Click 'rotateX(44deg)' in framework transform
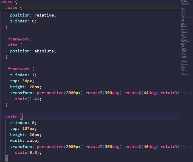This screenshot has height=162, width=193. coord(141,93)
